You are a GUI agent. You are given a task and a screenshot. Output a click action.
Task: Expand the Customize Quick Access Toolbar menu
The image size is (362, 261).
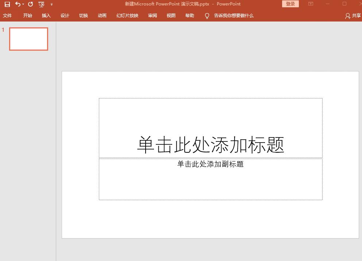[51, 4]
